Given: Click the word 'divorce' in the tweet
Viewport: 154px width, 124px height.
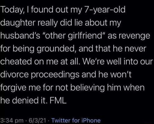Looking at the screenshot, I should click(x=14, y=75).
